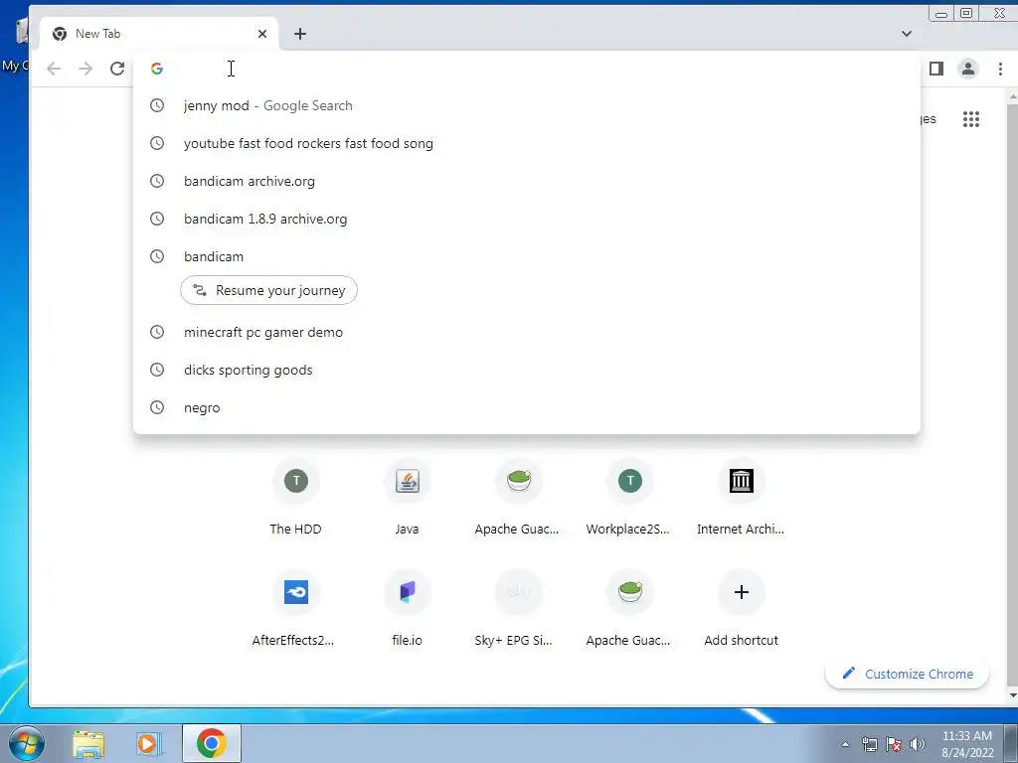Open the Workplace2S shortcut
The width and height of the screenshot is (1018, 763).
tap(629, 498)
